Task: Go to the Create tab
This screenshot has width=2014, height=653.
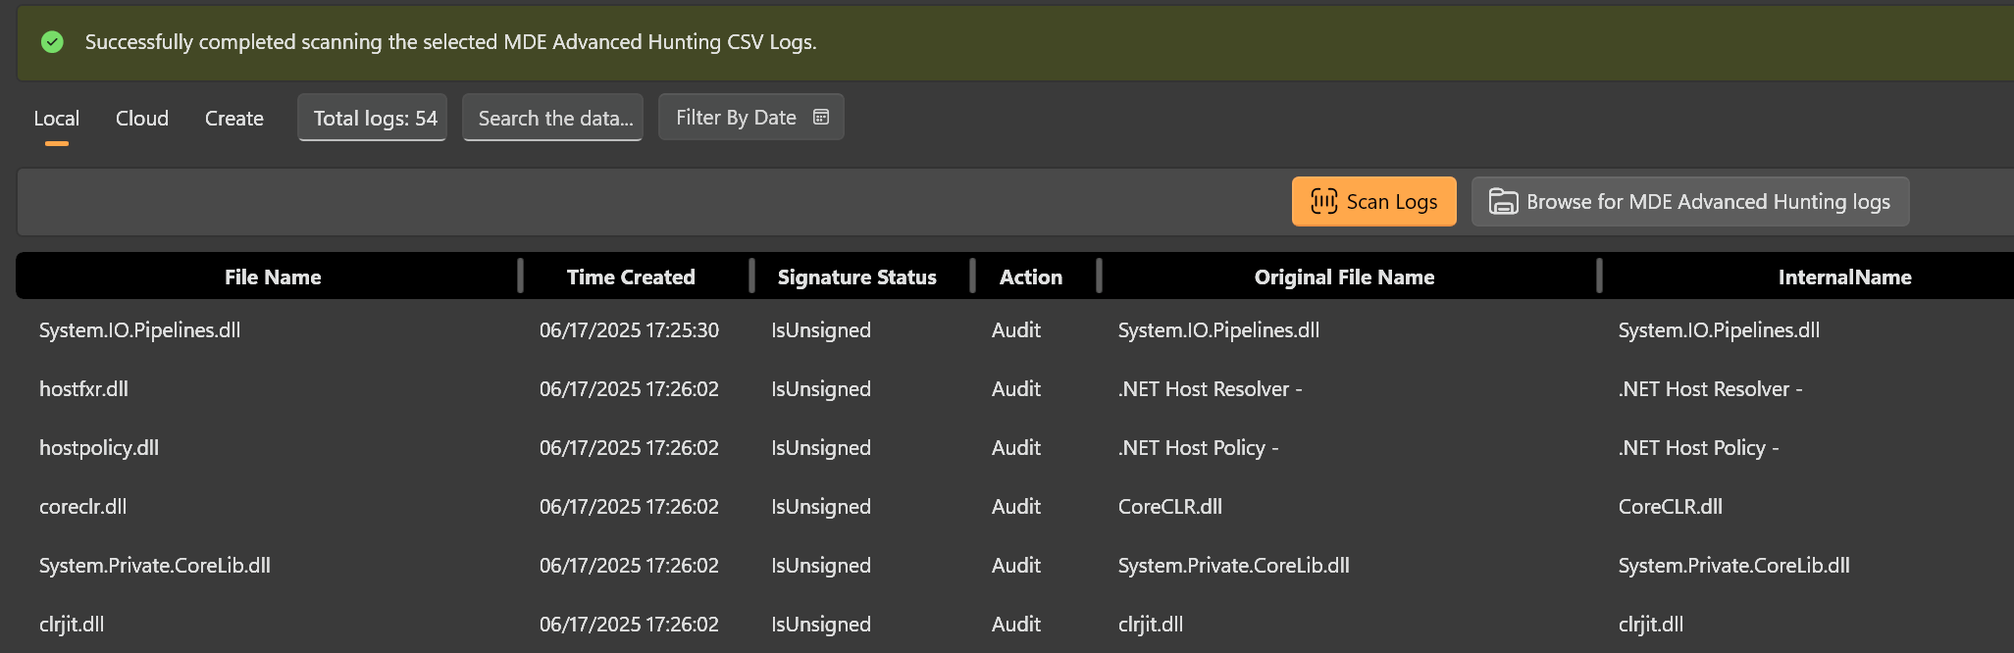Action: [x=233, y=119]
